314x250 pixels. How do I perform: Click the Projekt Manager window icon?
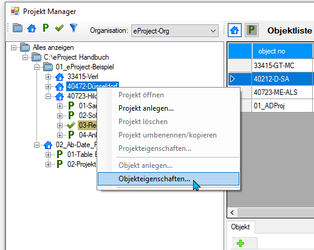pos(15,12)
